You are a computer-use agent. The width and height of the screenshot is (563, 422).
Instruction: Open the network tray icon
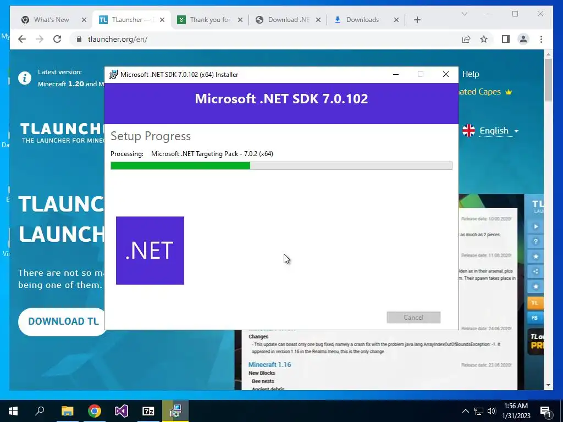click(x=479, y=411)
